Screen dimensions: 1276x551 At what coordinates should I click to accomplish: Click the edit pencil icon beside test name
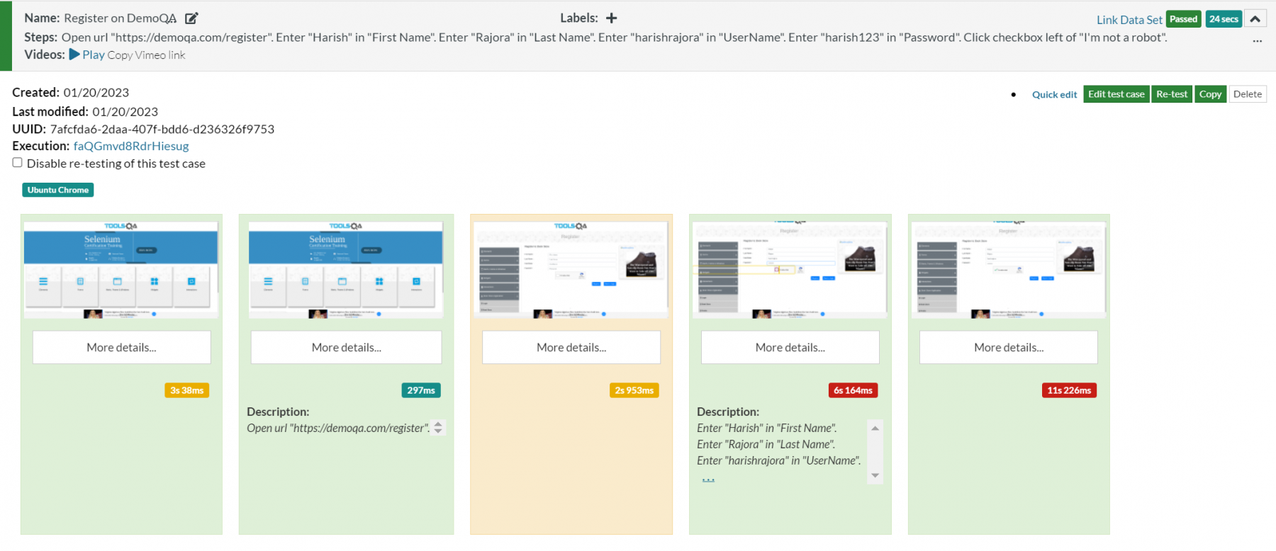pos(191,18)
